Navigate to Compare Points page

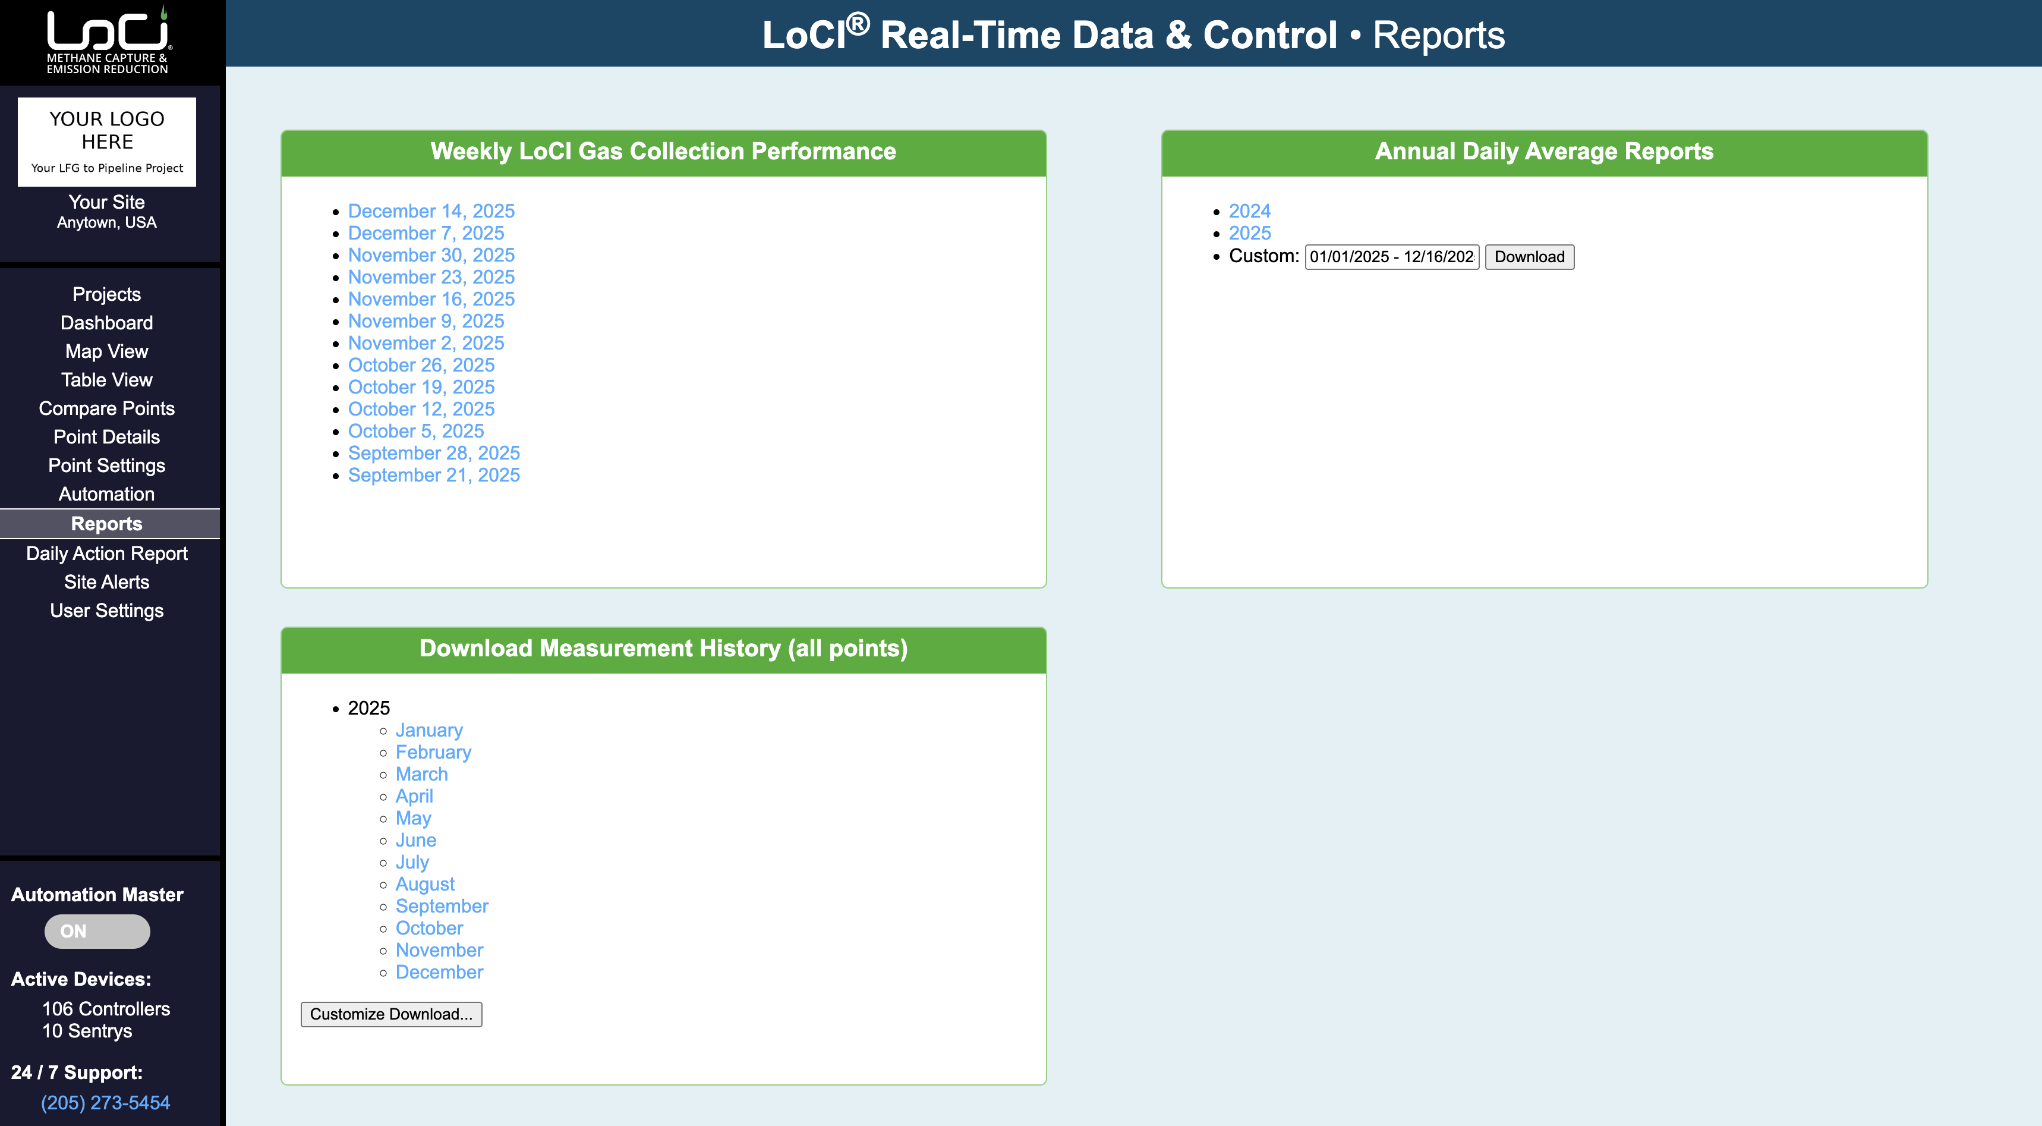coord(106,408)
